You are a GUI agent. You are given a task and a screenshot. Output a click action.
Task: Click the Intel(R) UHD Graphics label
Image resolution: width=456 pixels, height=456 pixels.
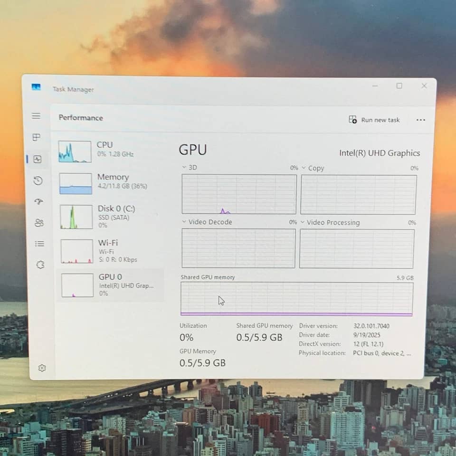click(x=380, y=153)
